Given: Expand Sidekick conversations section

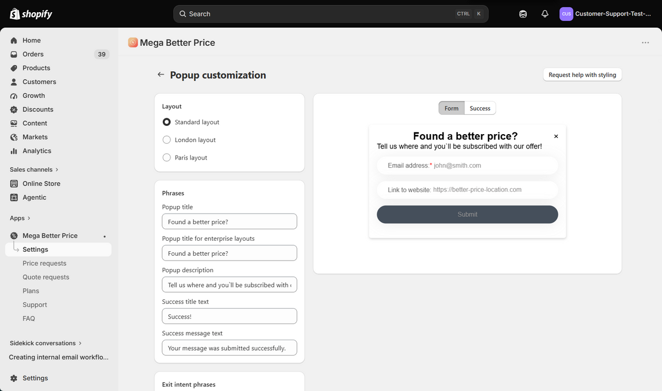Looking at the screenshot, I should pos(46,343).
